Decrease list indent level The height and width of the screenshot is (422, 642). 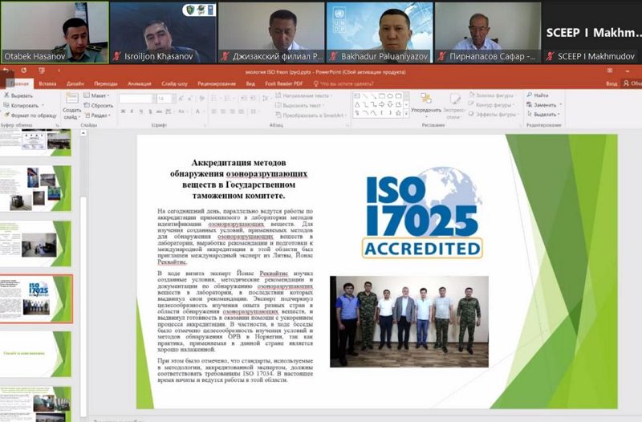tap(244, 98)
